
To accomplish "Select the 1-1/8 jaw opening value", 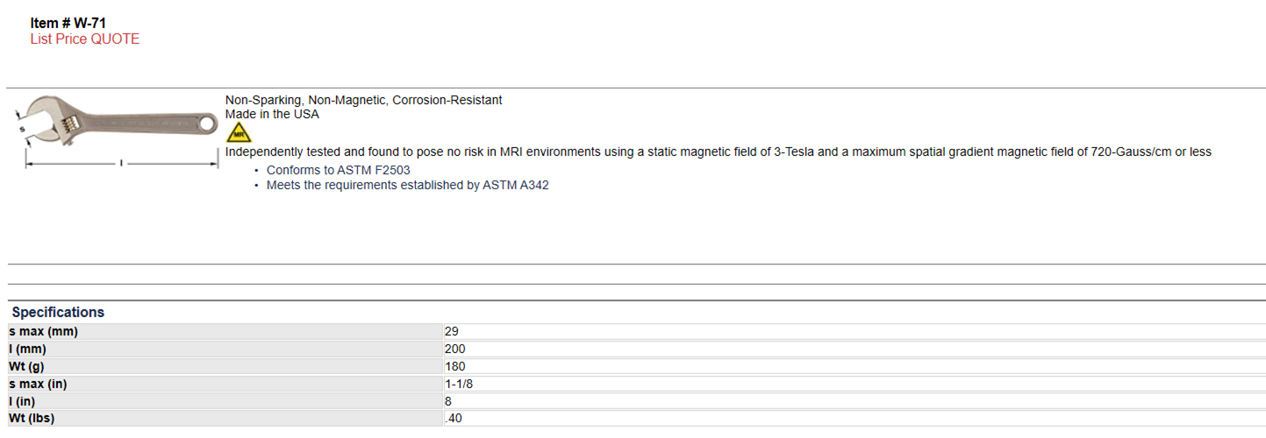I will (459, 384).
